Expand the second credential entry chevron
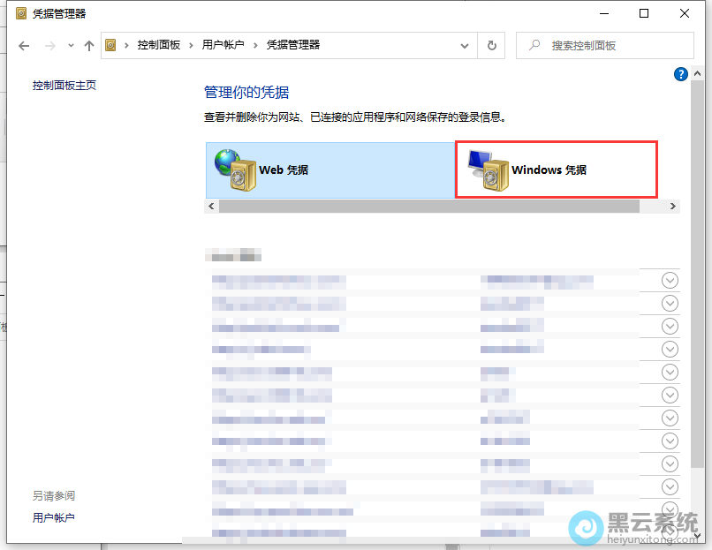The width and height of the screenshot is (712, 550). [x=670, y=304]
